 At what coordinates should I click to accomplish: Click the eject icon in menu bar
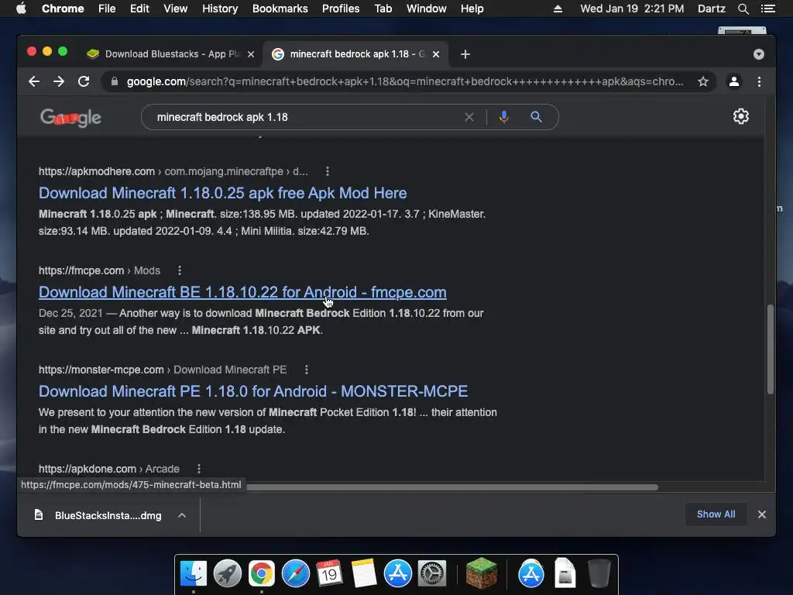point(558,9)
